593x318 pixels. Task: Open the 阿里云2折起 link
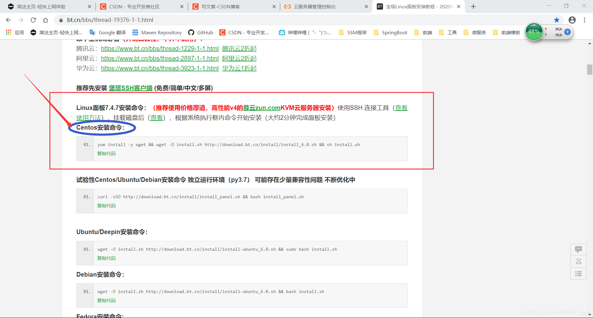pyautogui.click(x=239, y=58)
